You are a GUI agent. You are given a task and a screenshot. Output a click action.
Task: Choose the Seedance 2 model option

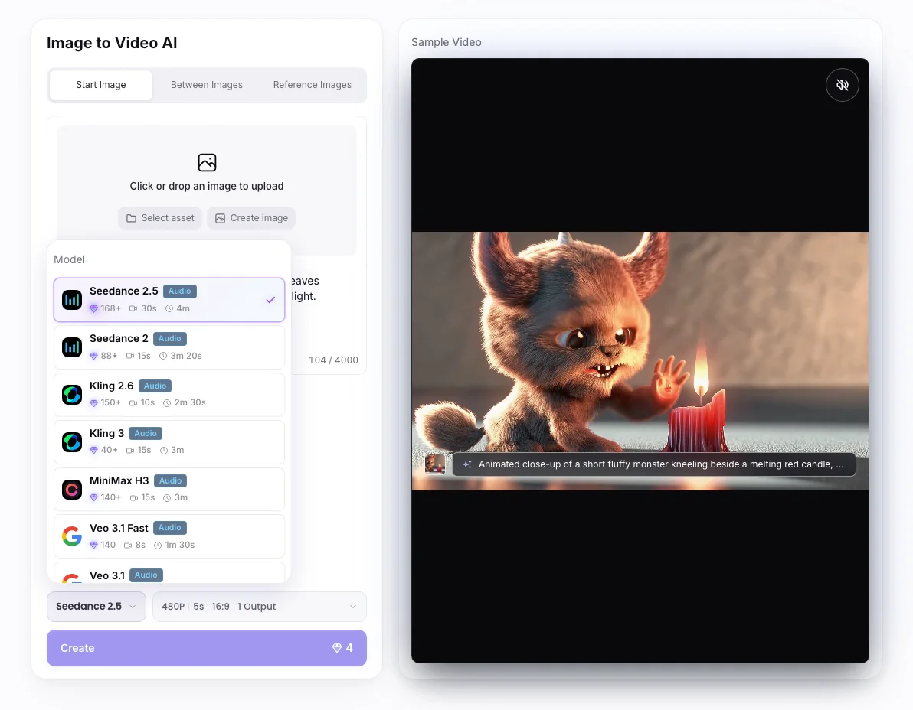169,347
